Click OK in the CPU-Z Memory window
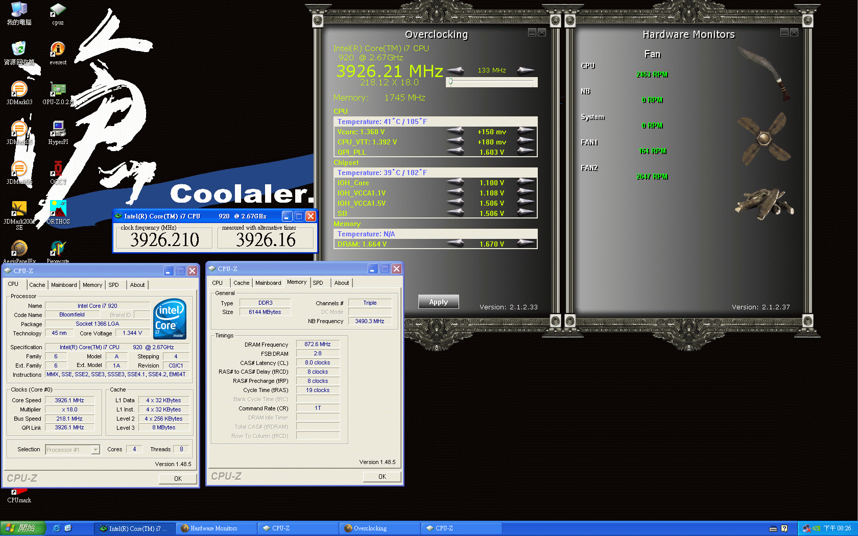Image resolution: width=858 pixels, height=536 pixels. click(382, 476)
